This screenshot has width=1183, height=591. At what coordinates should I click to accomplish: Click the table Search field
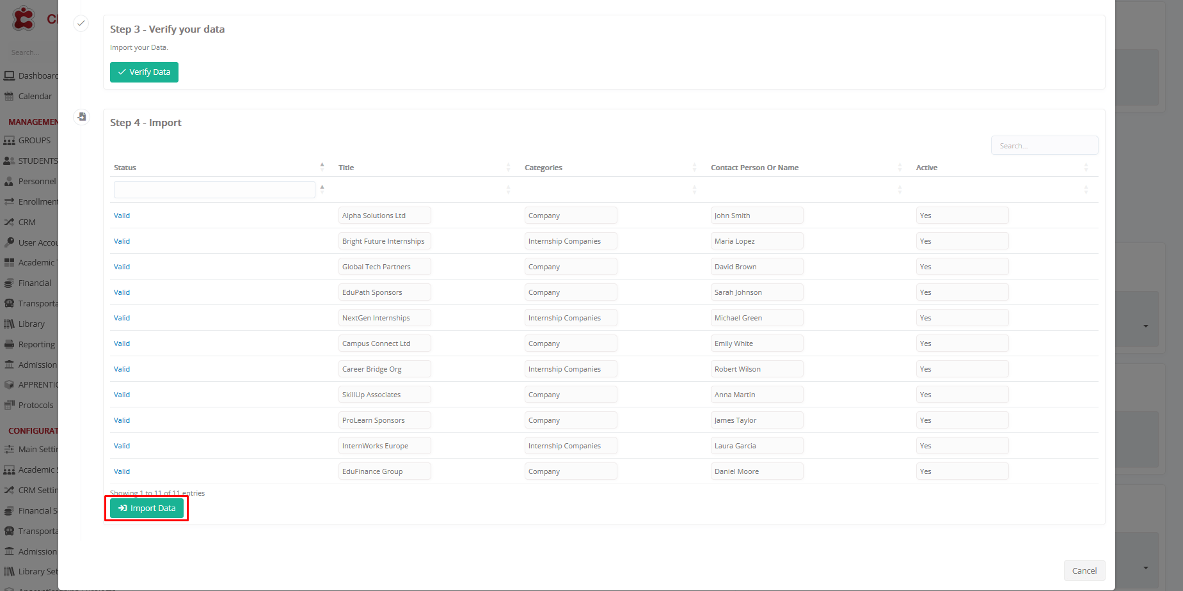[x=1044, y=146]
